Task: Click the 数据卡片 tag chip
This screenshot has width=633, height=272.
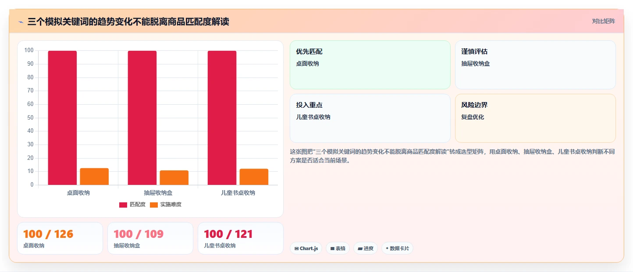Action: click(397, 248)
